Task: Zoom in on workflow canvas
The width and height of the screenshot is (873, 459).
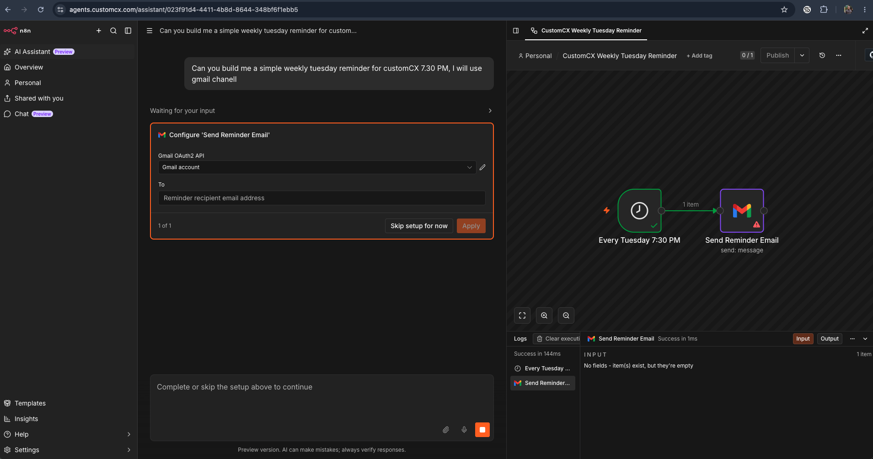Action: pyautogui.click(x=544, y=315)
